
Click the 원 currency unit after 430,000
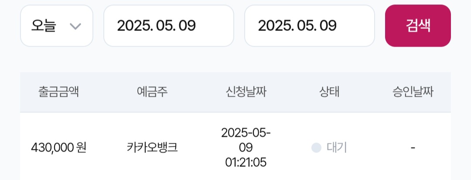(x=81, y=148)
